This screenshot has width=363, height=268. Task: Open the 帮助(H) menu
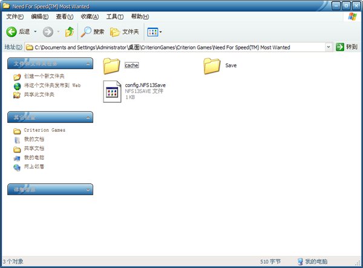click(x=140, y=17)
